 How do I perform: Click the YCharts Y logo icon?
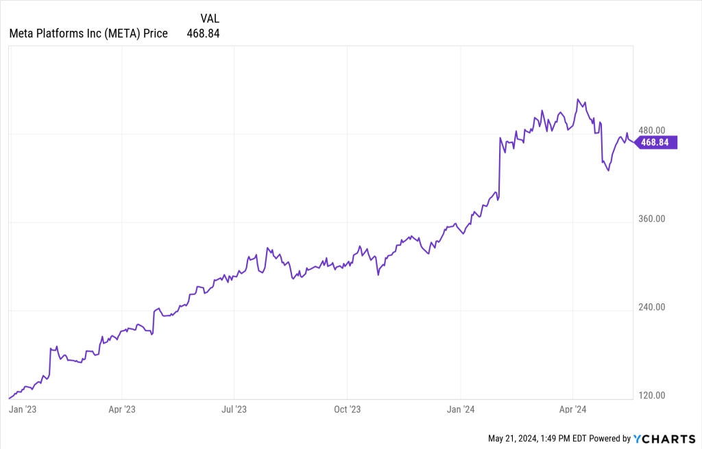click(637, 438)
